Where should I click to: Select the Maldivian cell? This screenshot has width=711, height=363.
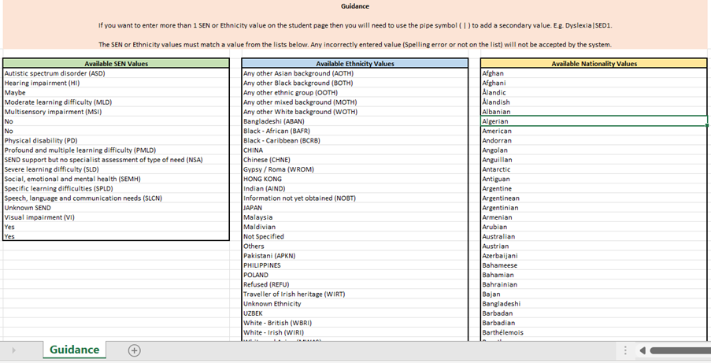(355, 227)
